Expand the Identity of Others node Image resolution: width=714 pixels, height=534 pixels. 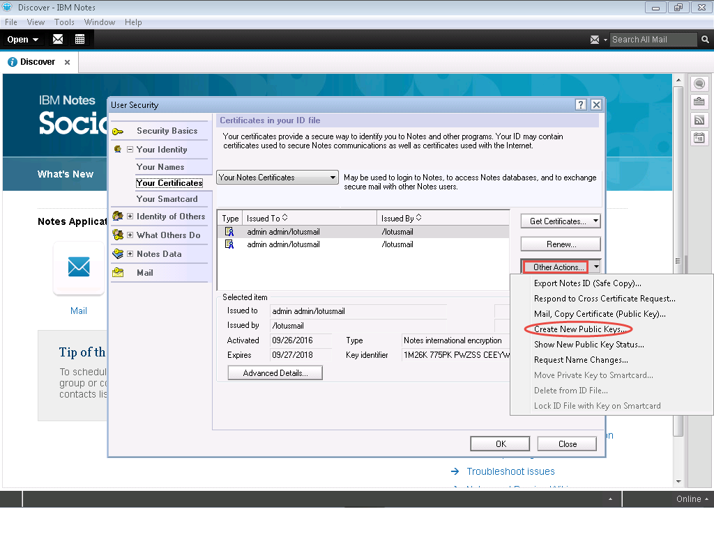tap(130, 217)
